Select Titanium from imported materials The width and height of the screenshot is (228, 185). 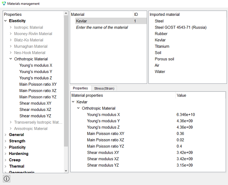click(162, 46)
